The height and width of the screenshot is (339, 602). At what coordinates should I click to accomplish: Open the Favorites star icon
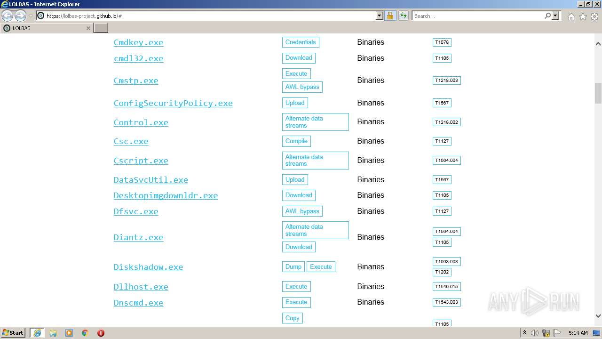583,16
